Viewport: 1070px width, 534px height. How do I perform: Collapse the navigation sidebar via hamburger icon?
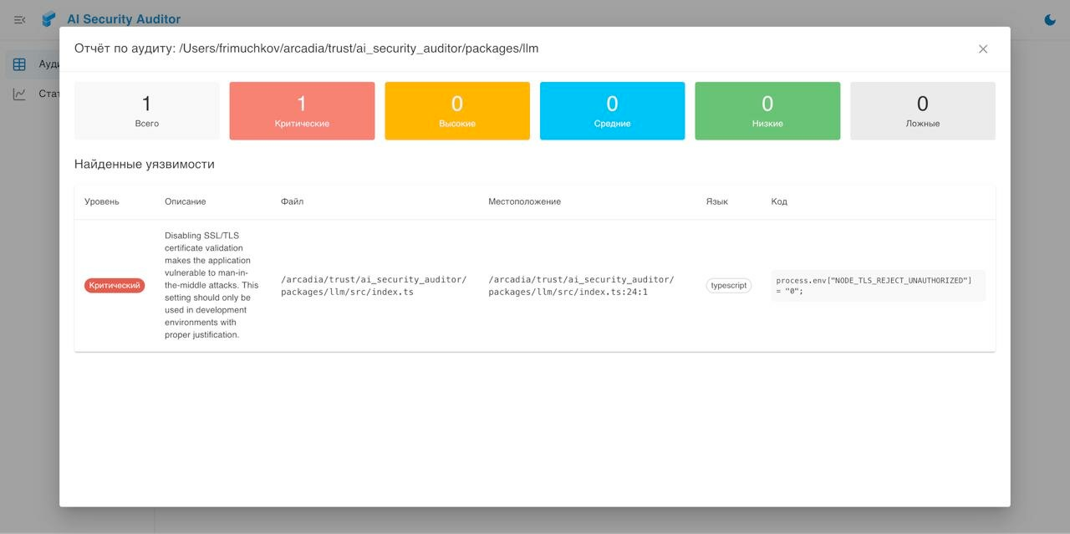[18, 19]
